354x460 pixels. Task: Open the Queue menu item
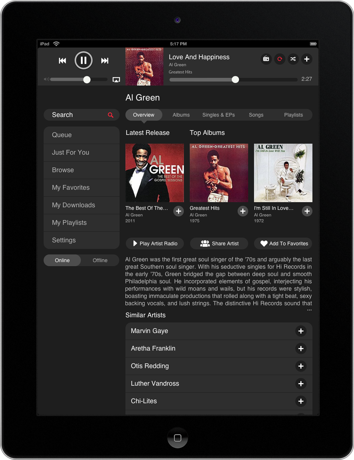82,135
